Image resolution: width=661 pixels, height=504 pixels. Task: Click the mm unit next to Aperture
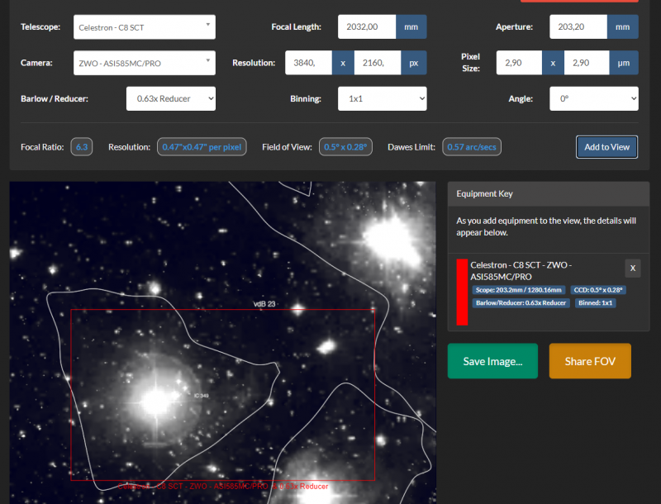[x=622, y=26]
